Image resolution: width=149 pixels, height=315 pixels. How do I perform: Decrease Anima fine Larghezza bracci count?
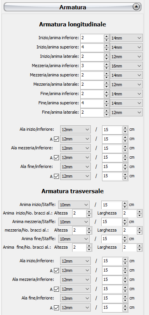pyautogui.click(x=140, y=249)
